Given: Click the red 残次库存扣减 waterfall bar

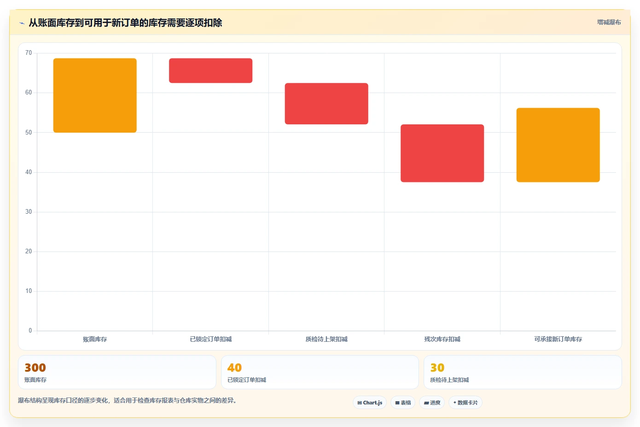Looking at the screenshot, I should [x=442, y=153].
